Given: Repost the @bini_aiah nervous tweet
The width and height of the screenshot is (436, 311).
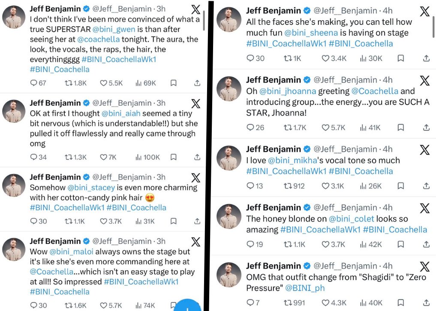Looking at the screenshot, I should [68, 157].
